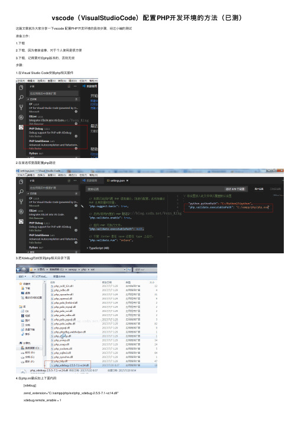The width and height of the screenshot is (298, 422).
Task: Click highlighted php.validate.executablePath default setting
Action: pos(116,229)
